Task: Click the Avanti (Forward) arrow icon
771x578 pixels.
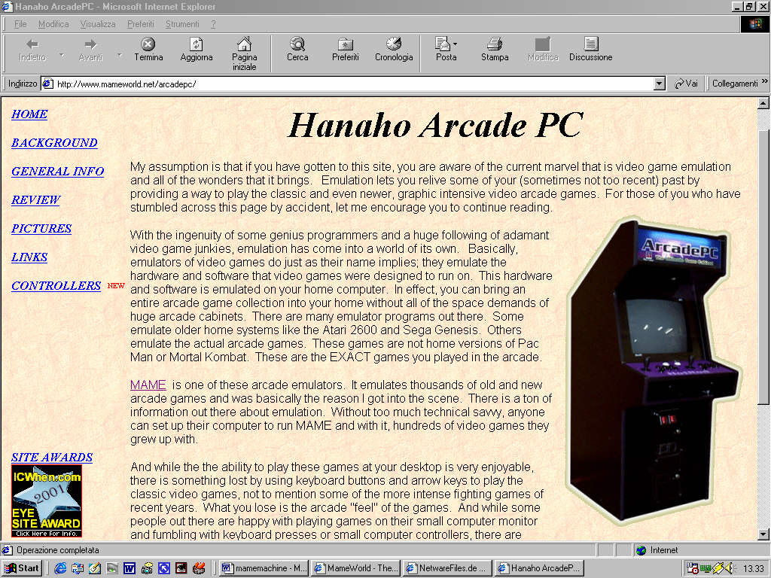Action: (x=90, y=44)
